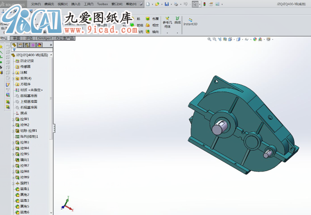Click the View Settings monitor icon
311x215 pixels.
tap(268, 39)
